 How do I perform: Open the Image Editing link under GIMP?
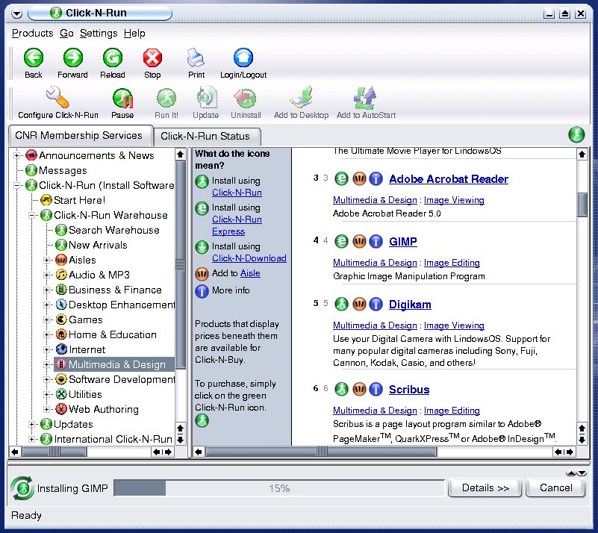[x=452, y=263]
